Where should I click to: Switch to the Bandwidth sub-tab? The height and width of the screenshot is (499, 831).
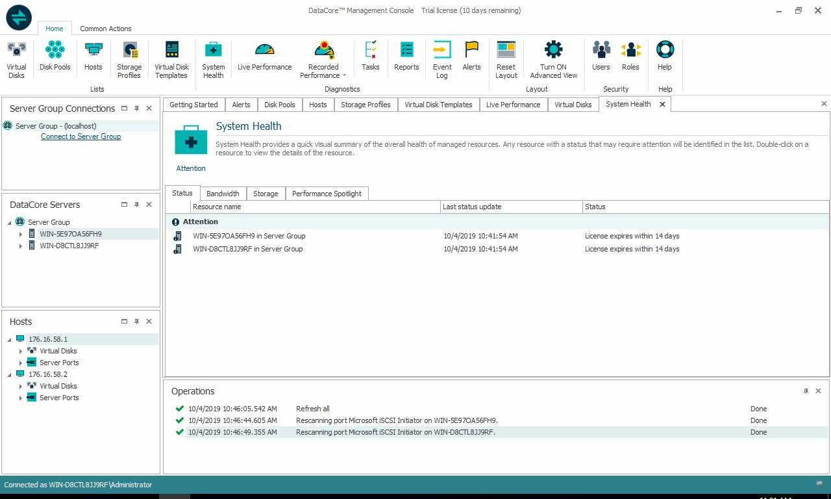(223, 194)
